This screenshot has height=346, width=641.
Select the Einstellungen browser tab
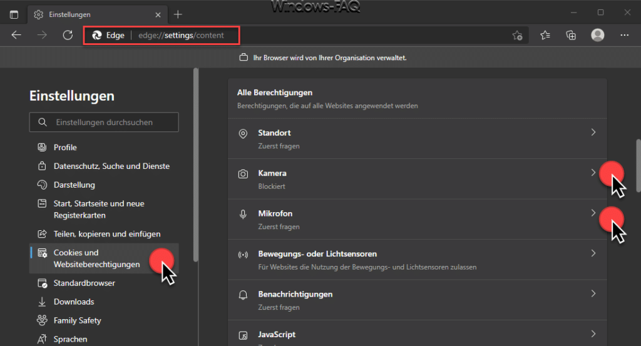98,15
